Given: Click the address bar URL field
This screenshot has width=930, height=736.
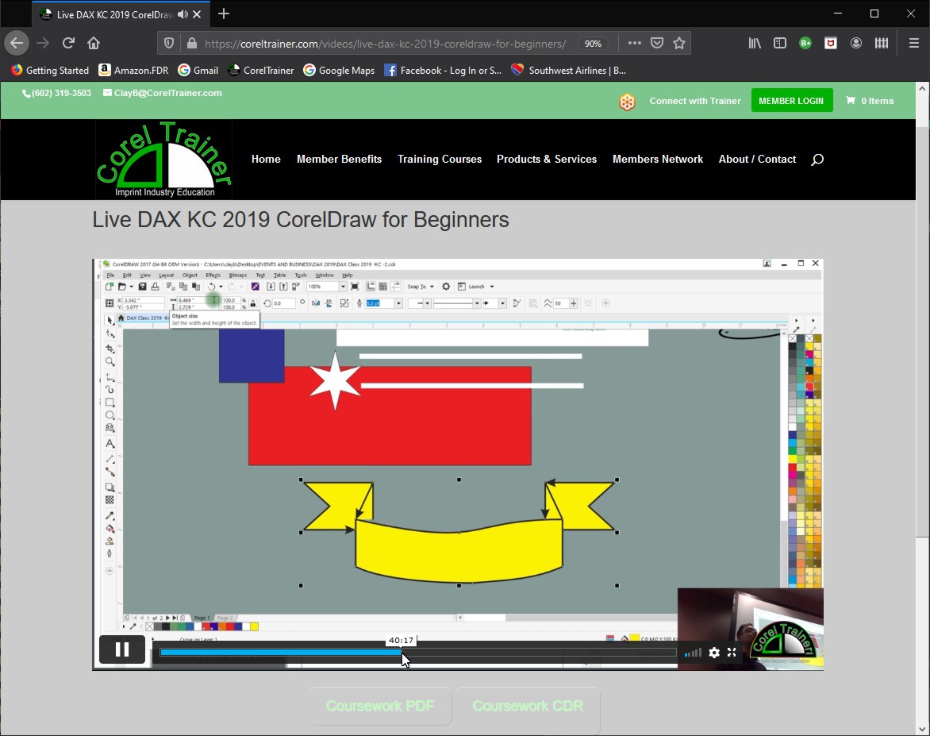Looking at the screenshot, I should [x=386, y=44].
